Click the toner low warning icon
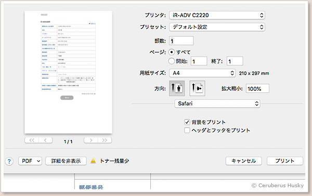Screen dimensions: 312x196 [93, 161]
